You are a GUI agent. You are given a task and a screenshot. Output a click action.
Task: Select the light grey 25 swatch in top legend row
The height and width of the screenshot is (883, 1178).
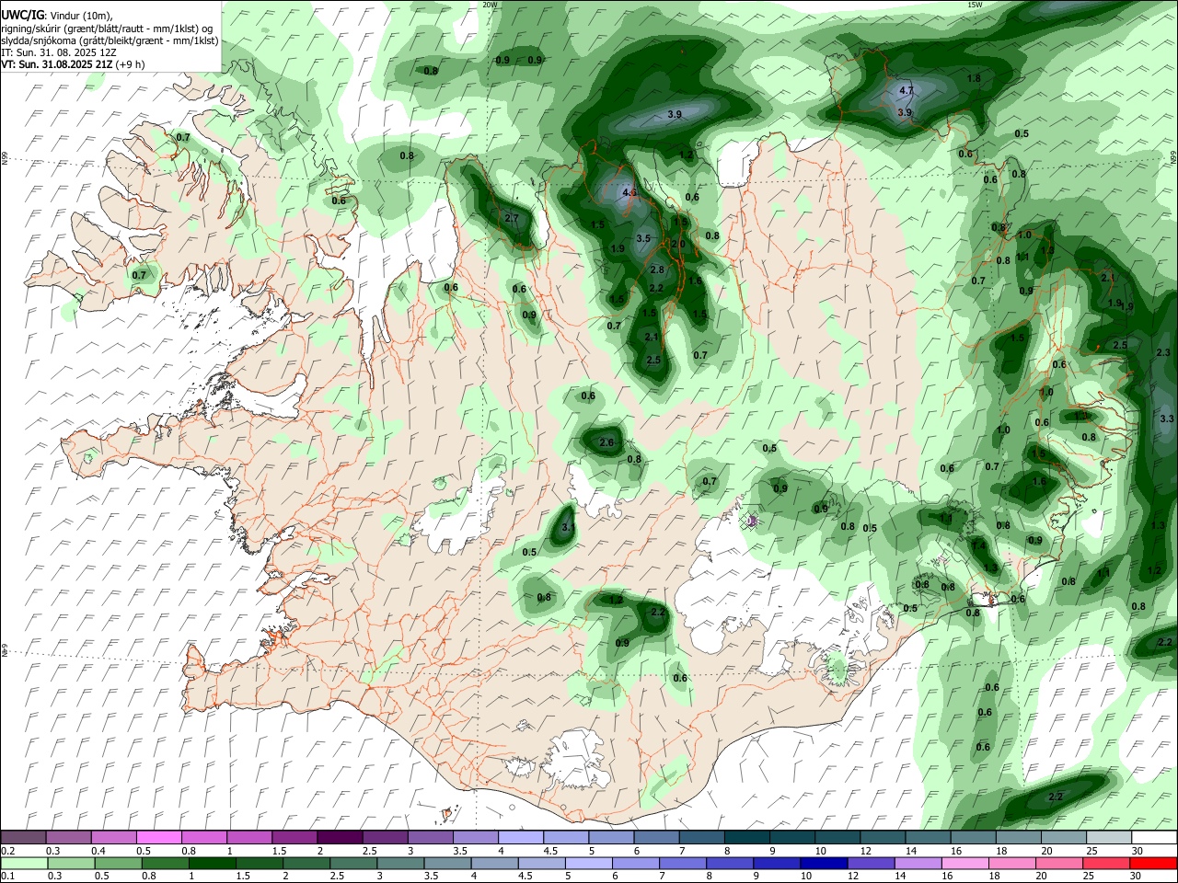[1109, 837]
